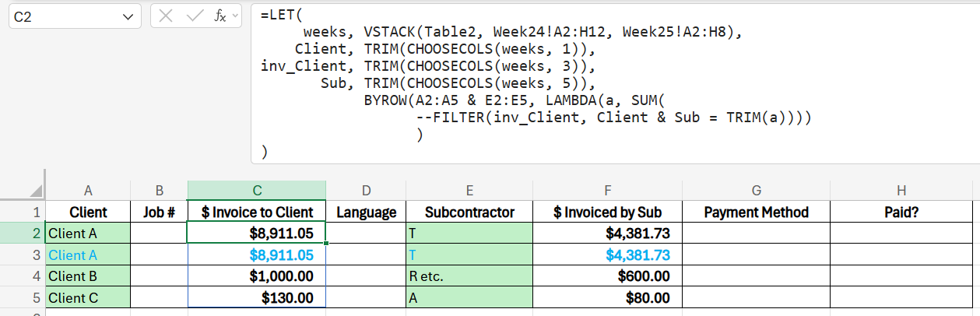Select row 2 header
The height and width of the screenshot is (316, 980).
point(23,233)
